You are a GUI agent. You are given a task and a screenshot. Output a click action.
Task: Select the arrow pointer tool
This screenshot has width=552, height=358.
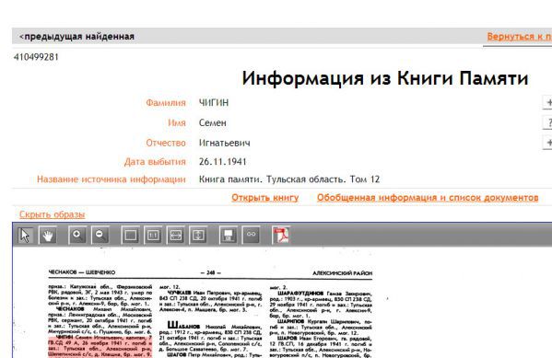pos(26,235)
